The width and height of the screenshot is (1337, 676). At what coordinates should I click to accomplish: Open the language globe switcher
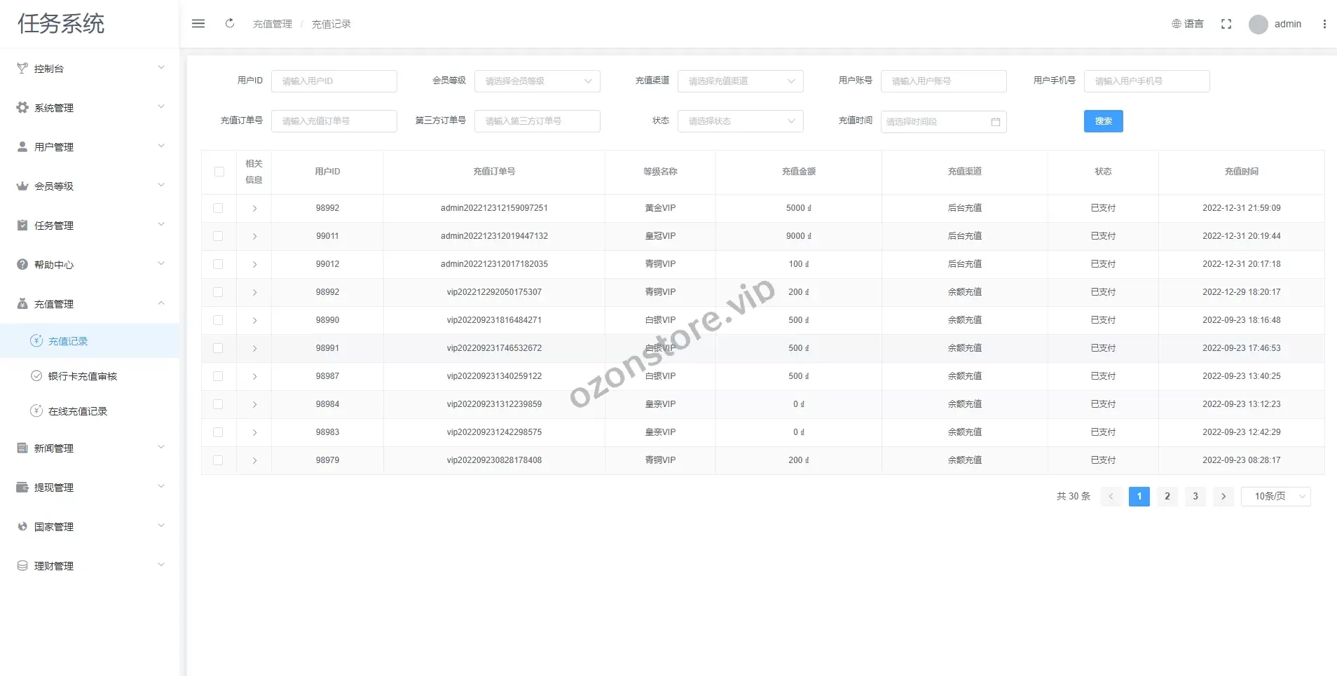(x=1187, y=24)
